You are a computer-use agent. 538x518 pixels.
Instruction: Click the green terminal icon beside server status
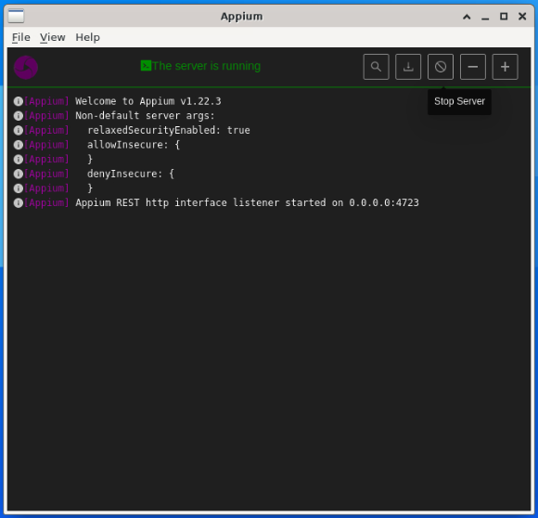pos(146,66)
